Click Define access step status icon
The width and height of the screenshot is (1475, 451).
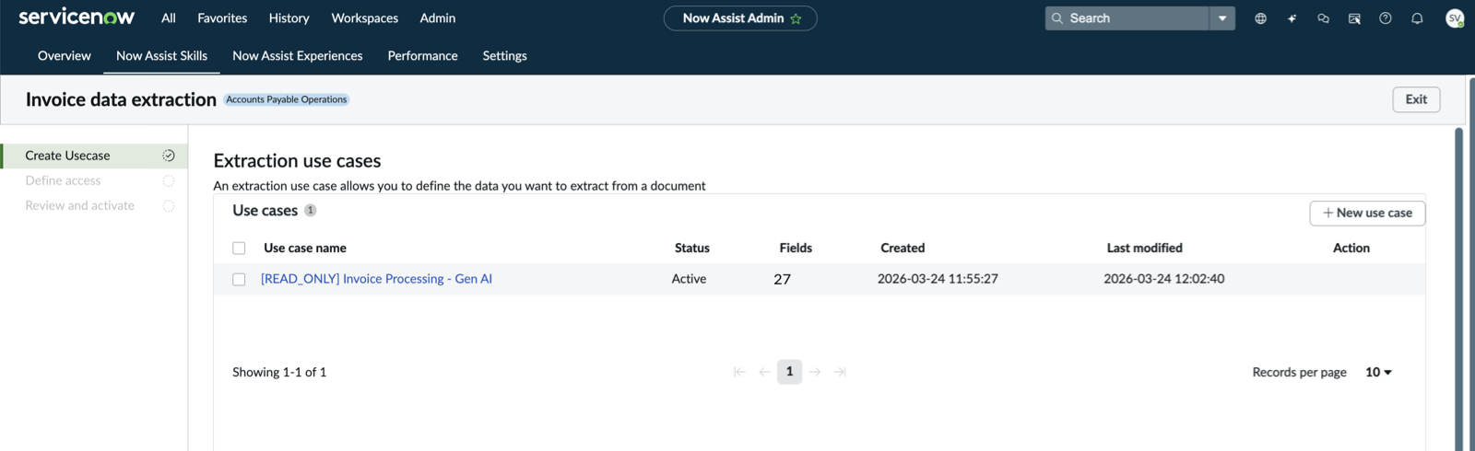[x=169, y=180]
